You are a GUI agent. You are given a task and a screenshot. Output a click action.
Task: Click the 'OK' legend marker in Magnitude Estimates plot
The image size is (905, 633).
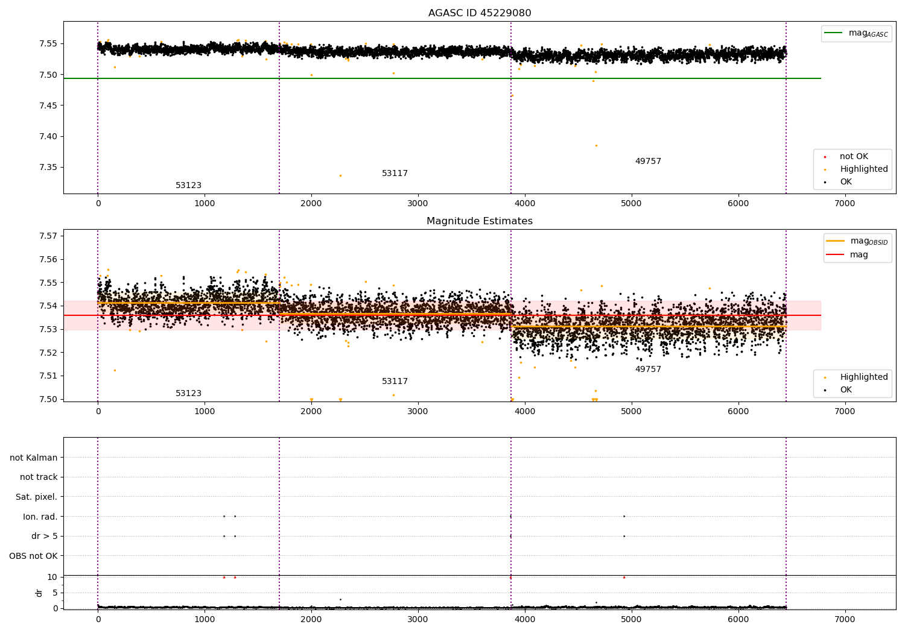825,390
